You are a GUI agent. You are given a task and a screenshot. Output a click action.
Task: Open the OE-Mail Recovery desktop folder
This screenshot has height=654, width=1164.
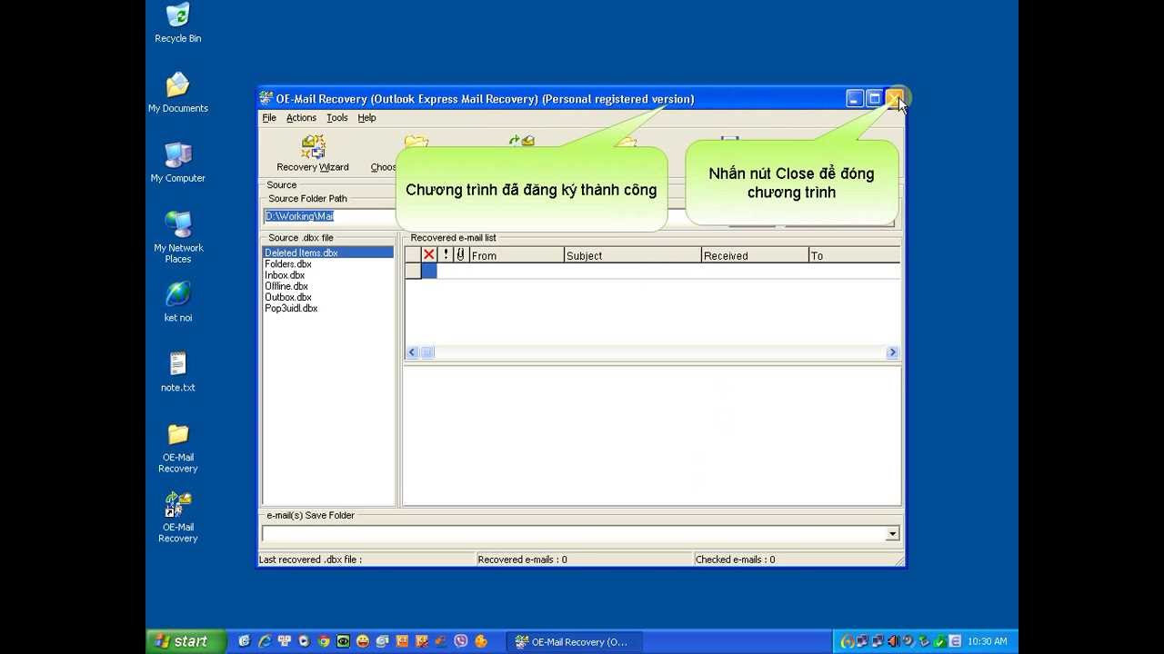178,449
